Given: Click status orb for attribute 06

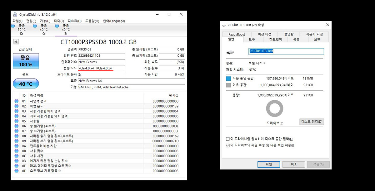Looking at the screenshot, I should [17, 126].
